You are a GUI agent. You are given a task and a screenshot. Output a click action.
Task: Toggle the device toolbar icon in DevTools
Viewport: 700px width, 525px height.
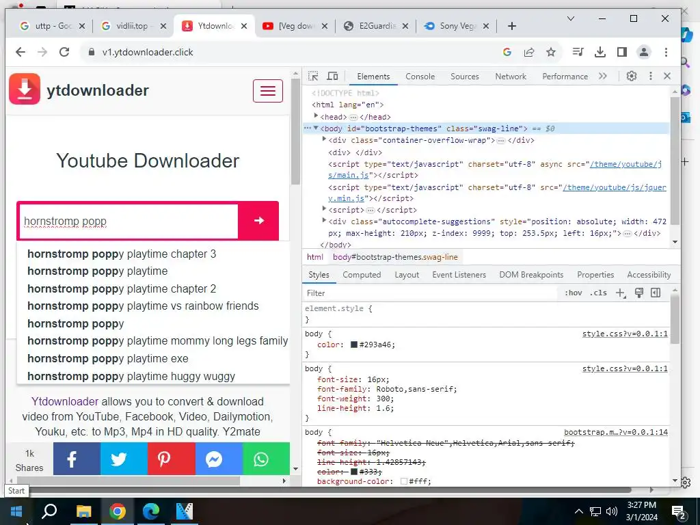tap(333, 77)
